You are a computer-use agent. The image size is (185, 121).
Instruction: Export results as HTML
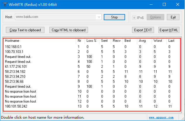click(169, 30)
